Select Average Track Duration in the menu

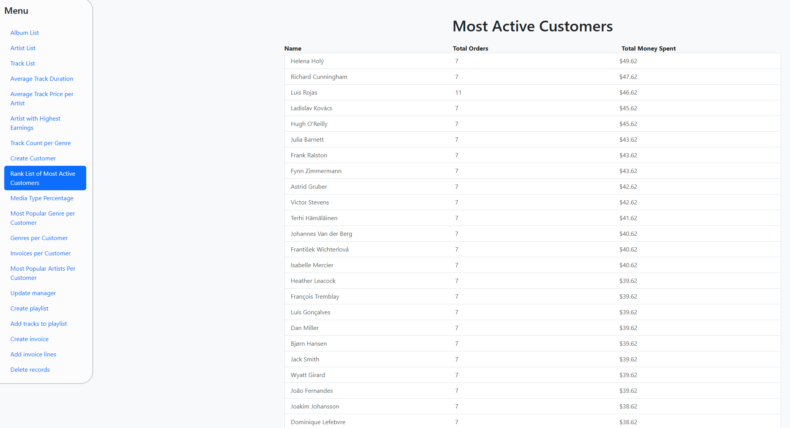coord(42,79)
